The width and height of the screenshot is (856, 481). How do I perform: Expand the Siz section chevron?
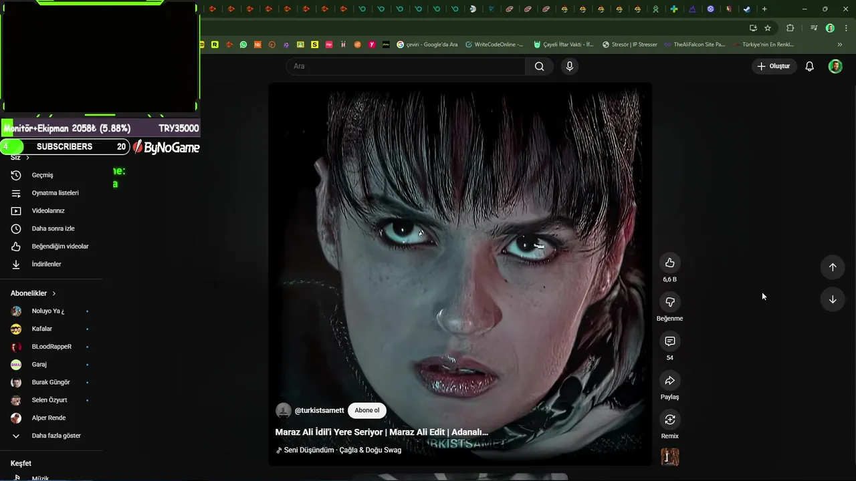pyautogui.click(x=27, y=158)
